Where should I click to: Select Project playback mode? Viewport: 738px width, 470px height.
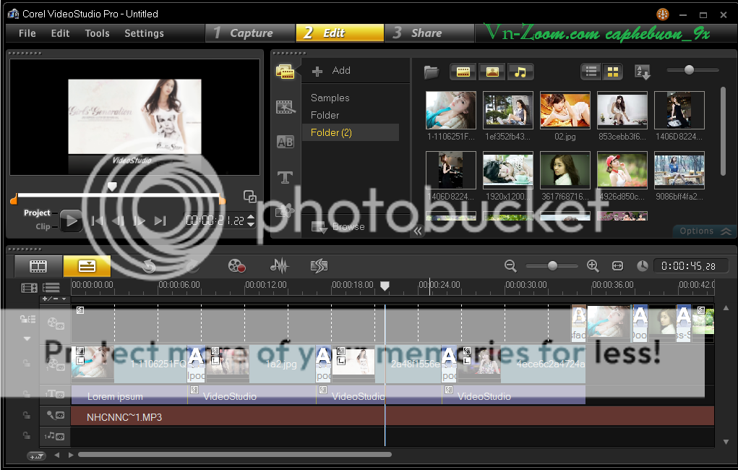coord(37,213)
